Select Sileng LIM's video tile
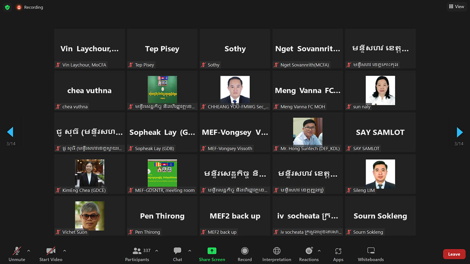 [380, 174]
